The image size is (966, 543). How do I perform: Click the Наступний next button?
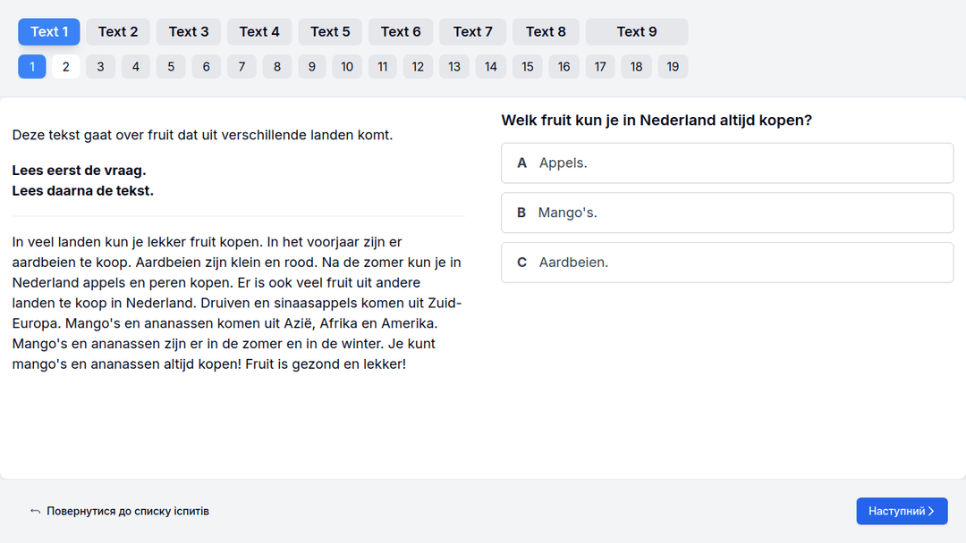pyautogui.click(x=901, y=511)
